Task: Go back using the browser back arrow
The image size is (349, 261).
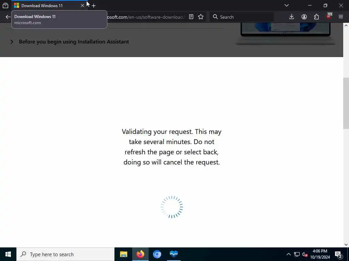Action: [8, 17]
